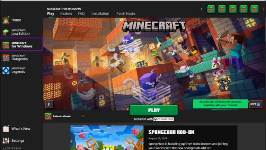The image size is (266, 150).
Task: Switch to the Play tab
Action: tap(51, 14)
